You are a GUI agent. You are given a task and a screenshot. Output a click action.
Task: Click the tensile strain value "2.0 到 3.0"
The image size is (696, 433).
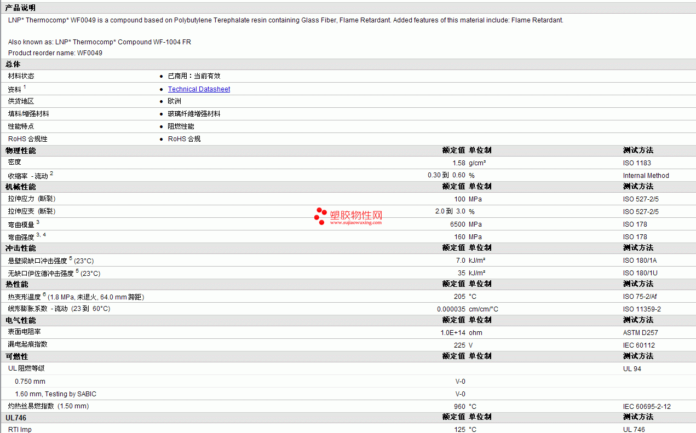point(451,212)
